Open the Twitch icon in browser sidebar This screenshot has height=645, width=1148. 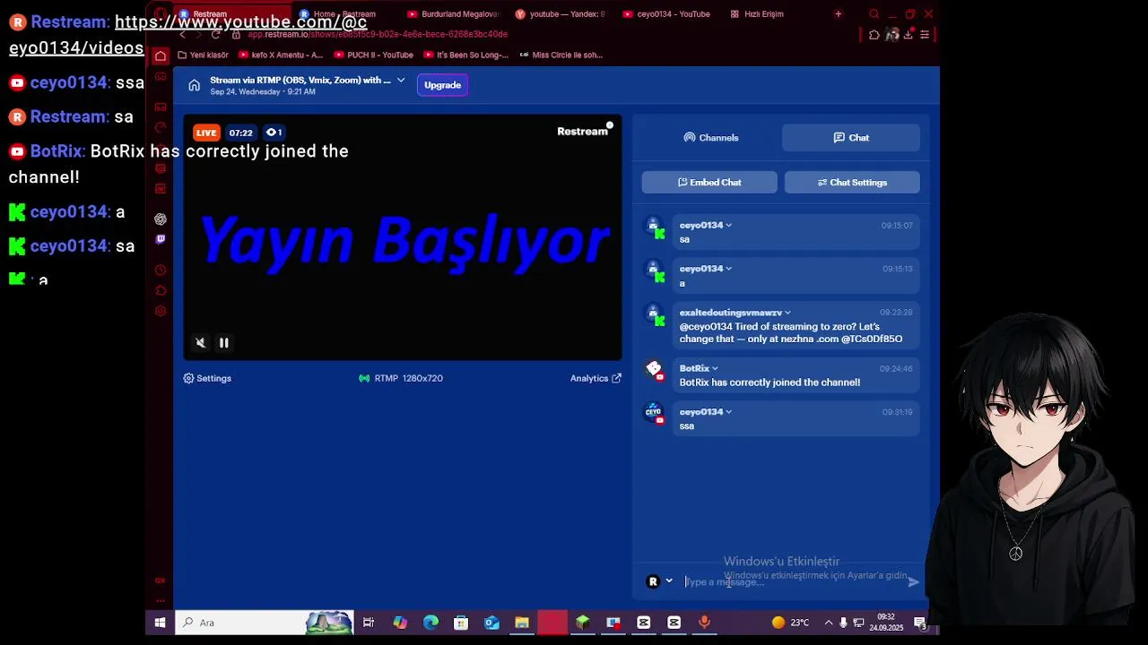[x=161, y=239]
